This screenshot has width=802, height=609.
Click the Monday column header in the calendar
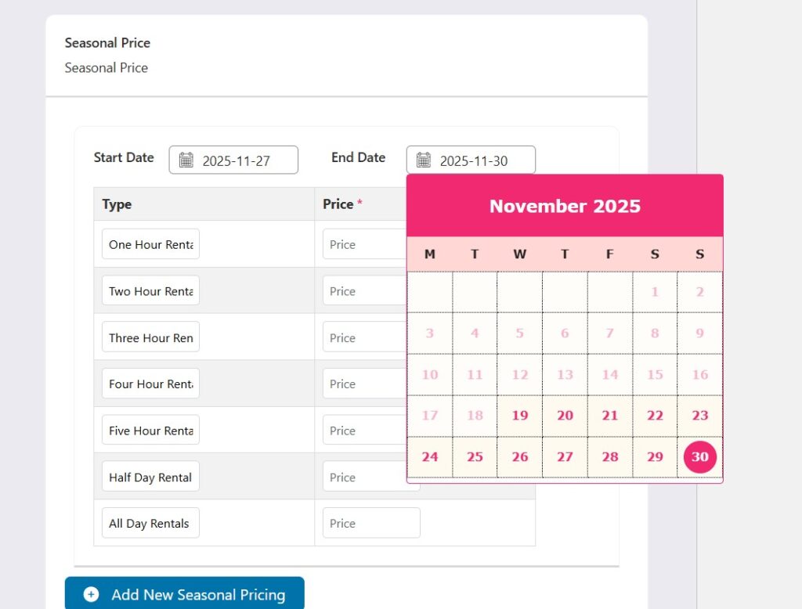pos(429,254)
